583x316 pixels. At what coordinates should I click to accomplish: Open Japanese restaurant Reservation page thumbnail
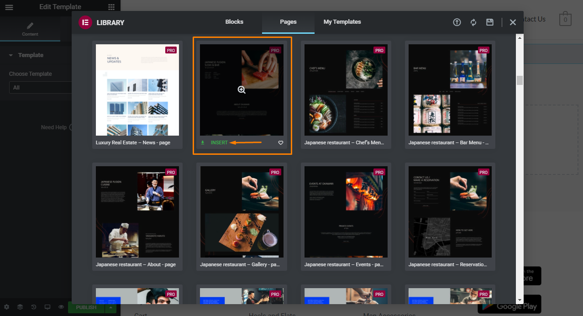[x=450, y=212]
